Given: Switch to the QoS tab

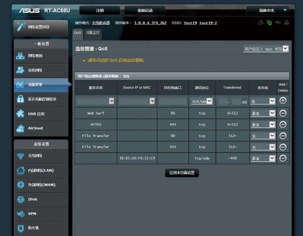Looking at the screenshot, I should click(78, 33).
